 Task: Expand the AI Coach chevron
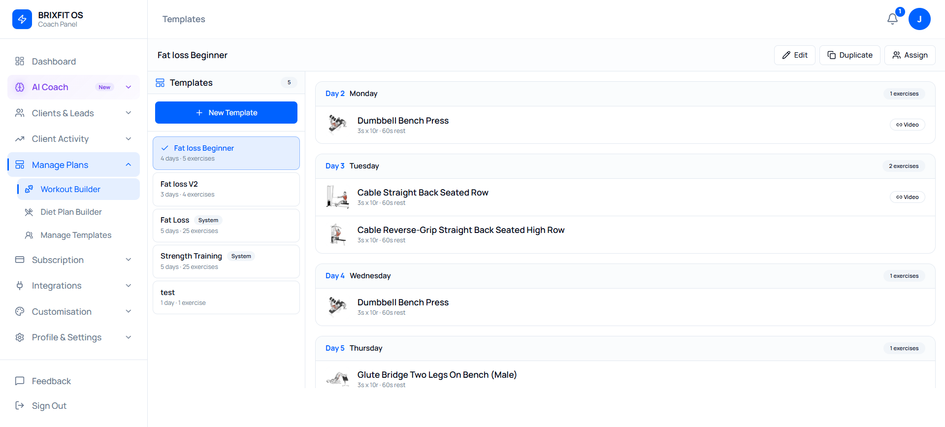click(129, 87)
